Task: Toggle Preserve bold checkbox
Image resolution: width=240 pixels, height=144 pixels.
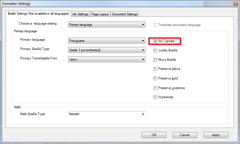Action: (x=155, y=79)
